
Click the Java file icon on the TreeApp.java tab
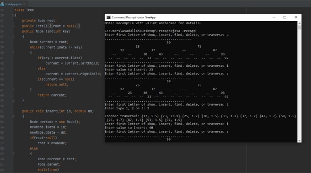[2, 4]
